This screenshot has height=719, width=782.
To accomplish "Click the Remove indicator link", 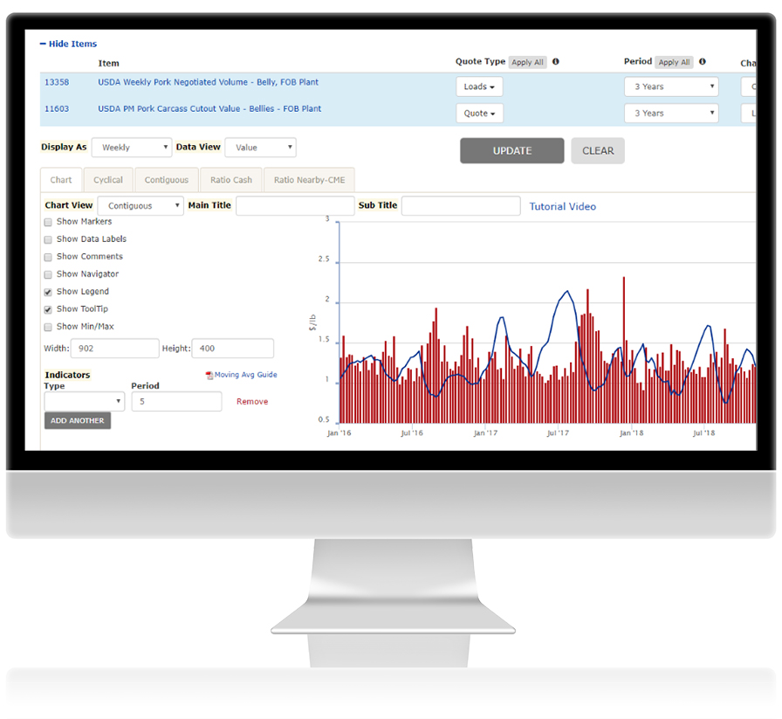I will pos(252,402).
